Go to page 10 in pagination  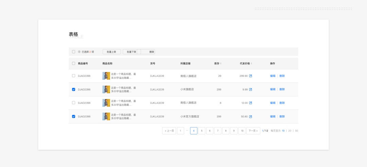click(x=242, y=131)
